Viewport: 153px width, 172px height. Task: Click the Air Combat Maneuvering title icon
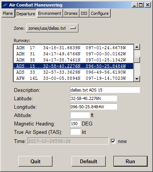pos(5,5)
